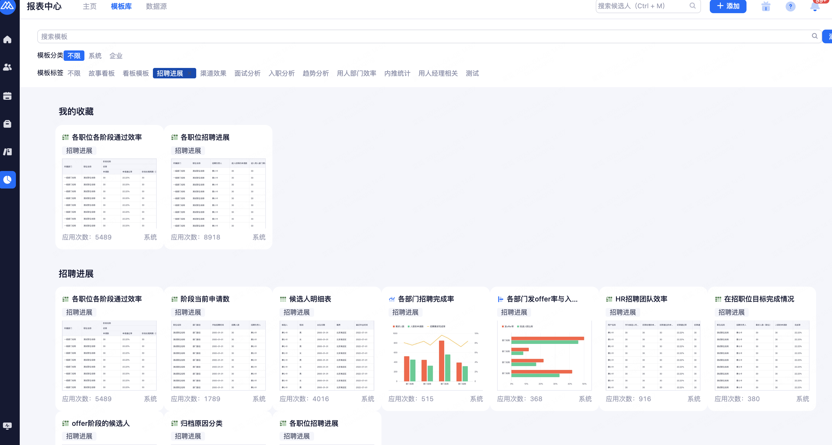The height and width of the screenshot is (445, 832).
Task: Open the candidates people icon in the sidebar
Action: [7, 67]
